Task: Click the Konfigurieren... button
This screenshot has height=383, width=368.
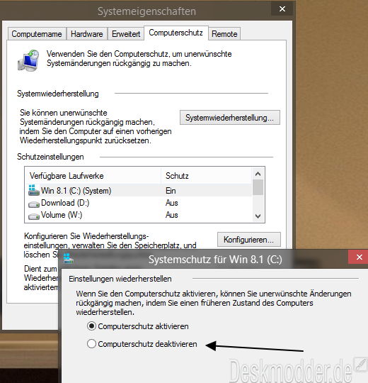Action: (x=249, y=240)
